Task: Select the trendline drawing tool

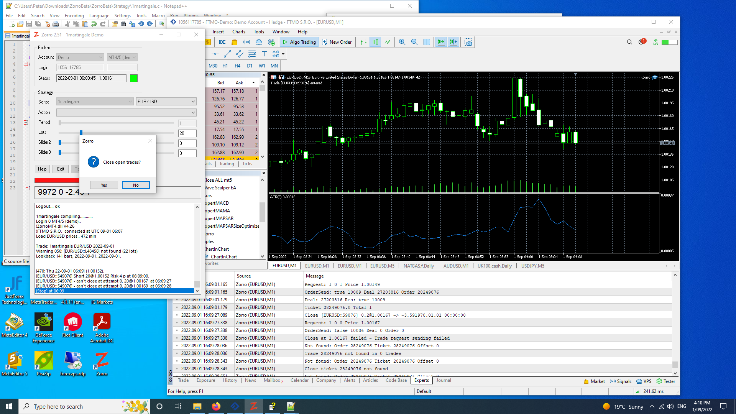Action: point(227,54)
